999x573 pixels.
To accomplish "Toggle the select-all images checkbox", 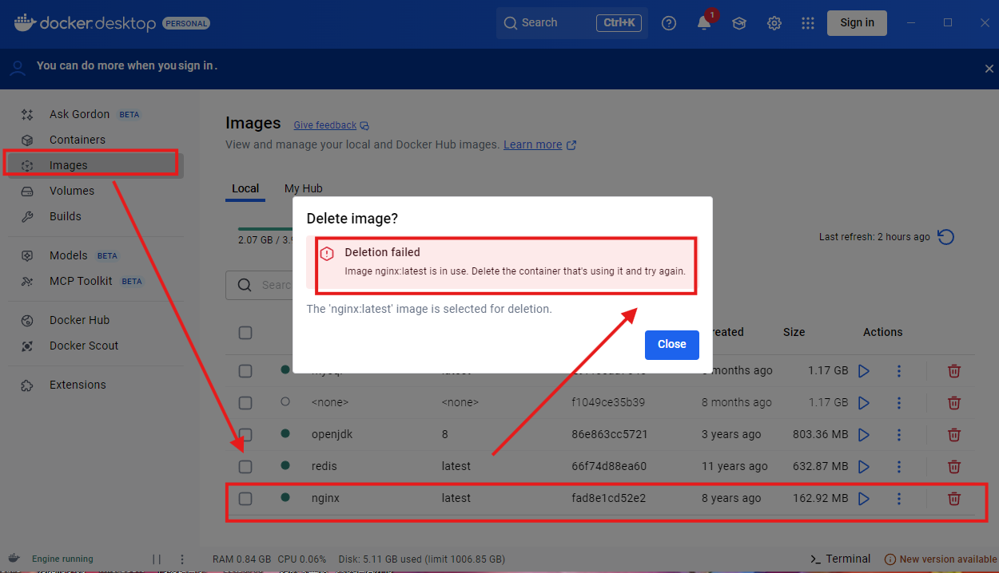I will (x=245, y=332).
